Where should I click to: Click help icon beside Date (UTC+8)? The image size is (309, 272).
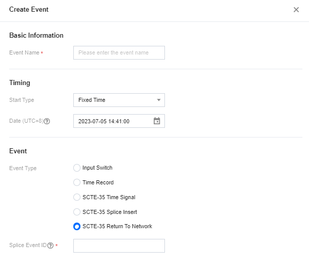click(47, 122)
